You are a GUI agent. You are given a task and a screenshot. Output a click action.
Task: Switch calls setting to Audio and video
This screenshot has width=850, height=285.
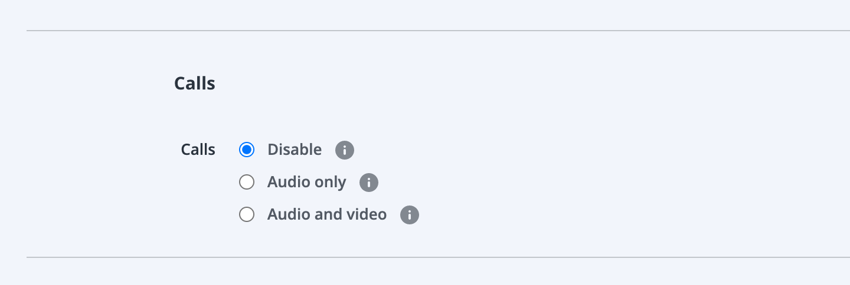point(247,215)
